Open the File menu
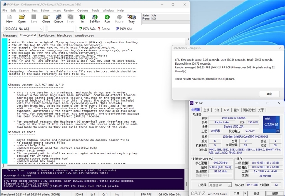Viewport: 285px width, 196px height. coord(5,11)
